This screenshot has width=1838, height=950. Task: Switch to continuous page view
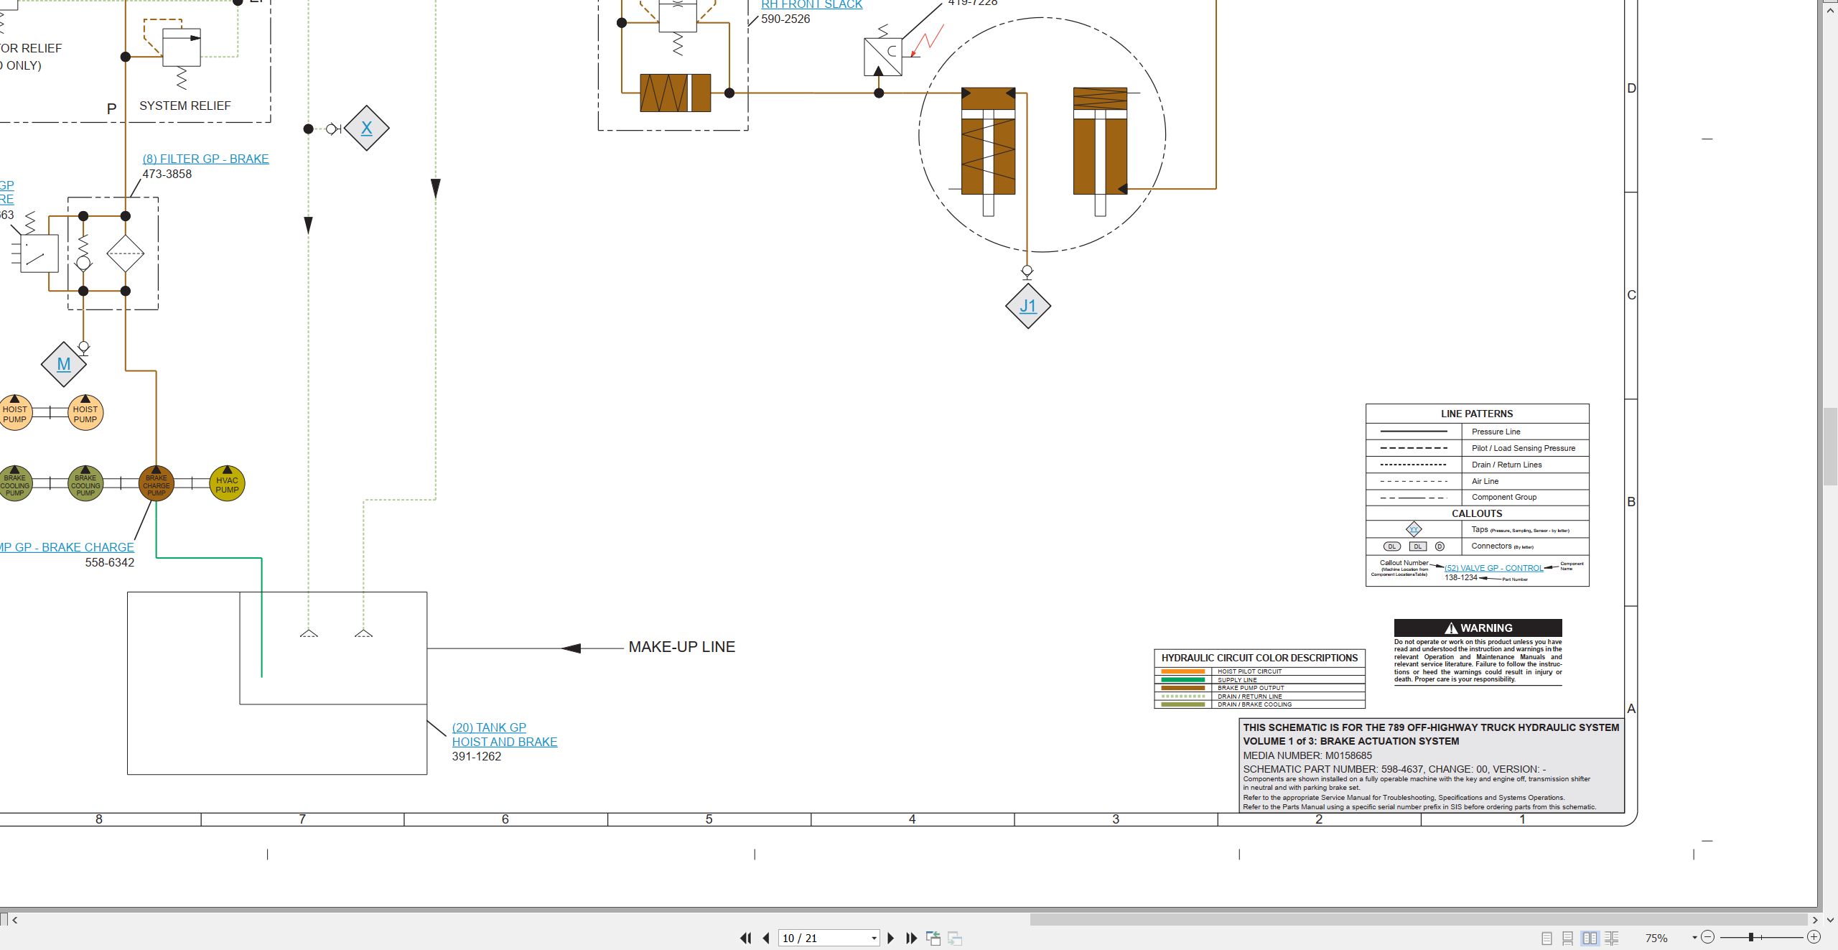pos(1568,938)
